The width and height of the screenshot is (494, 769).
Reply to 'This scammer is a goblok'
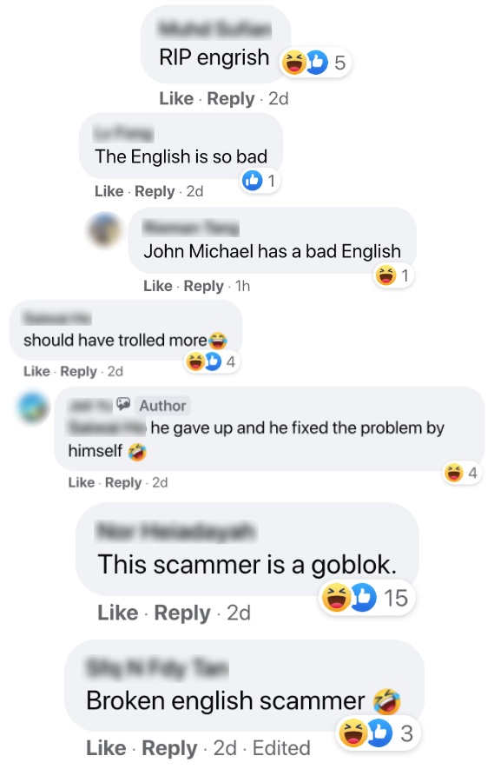point(181,613)
